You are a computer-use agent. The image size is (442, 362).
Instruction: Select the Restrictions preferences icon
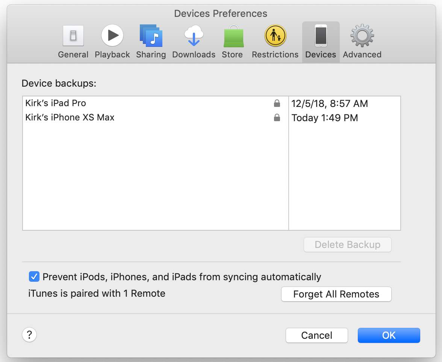coord(275,36)
